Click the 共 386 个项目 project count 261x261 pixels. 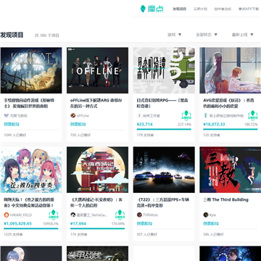47,36
